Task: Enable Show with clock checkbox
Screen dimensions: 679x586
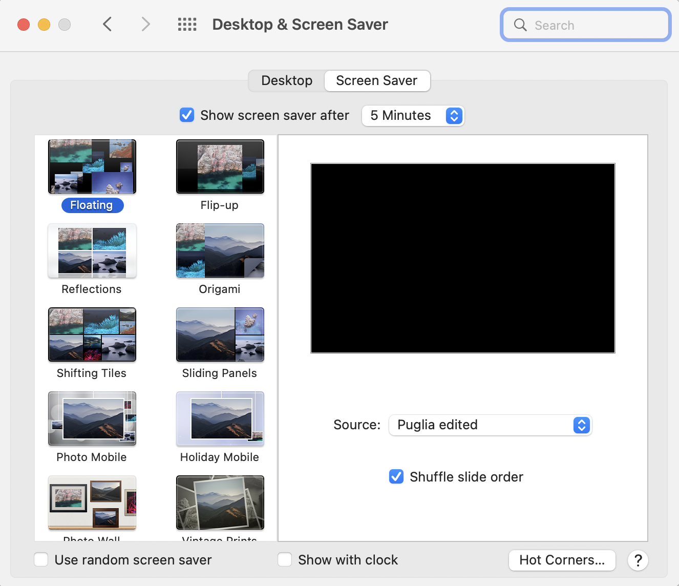Action: pos(285,559)
